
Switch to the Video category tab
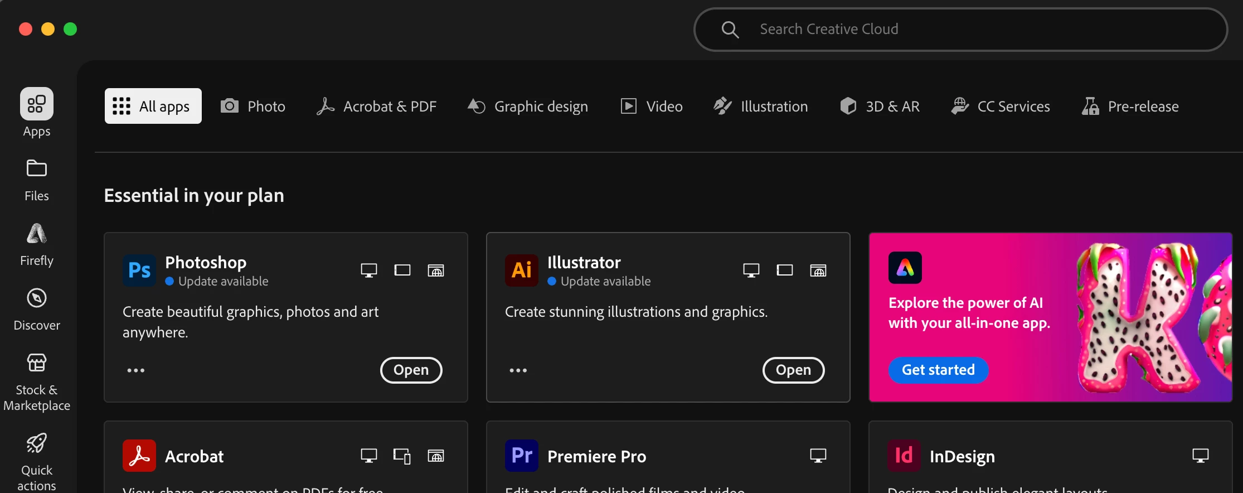pyautogui.click(x=652, y=106)
